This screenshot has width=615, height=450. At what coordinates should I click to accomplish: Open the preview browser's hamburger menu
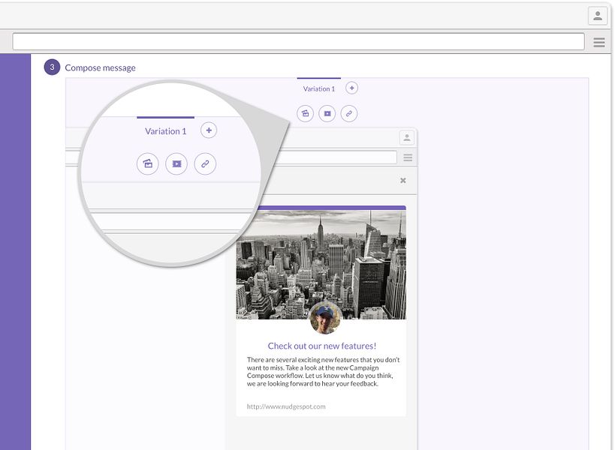click(x=408, y=157)
